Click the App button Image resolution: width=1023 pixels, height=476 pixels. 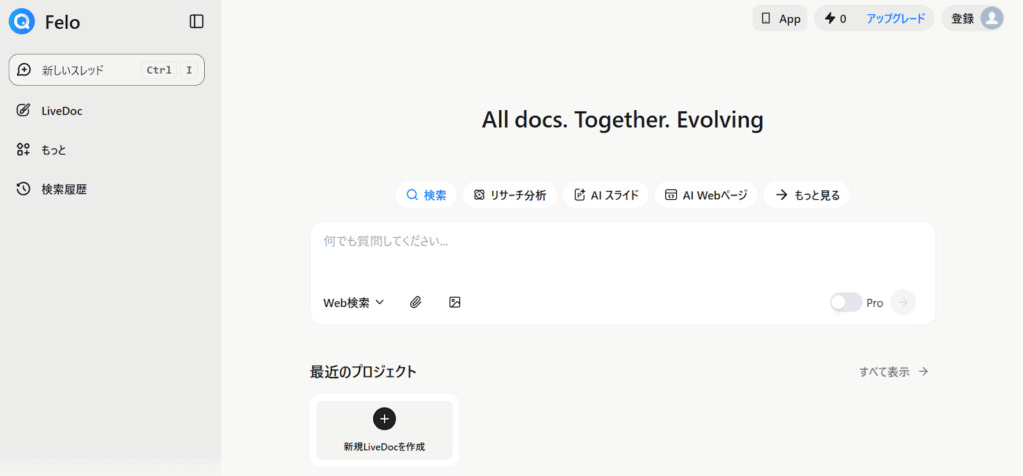click(x=780, y=18)
